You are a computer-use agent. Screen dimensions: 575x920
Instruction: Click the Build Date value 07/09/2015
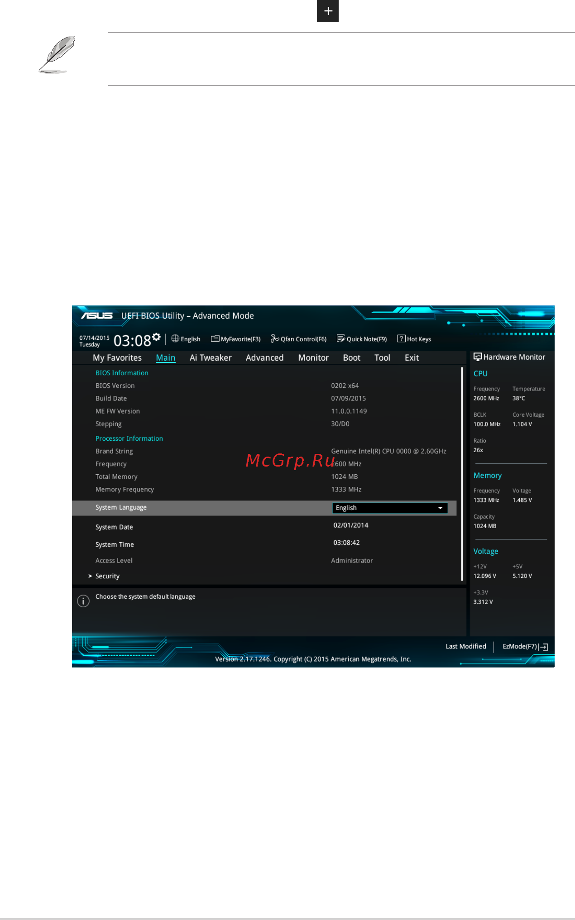[349, 398]
